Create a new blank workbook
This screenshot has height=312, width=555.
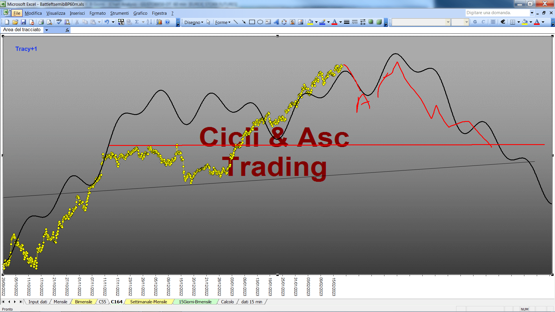click(7, 22)
